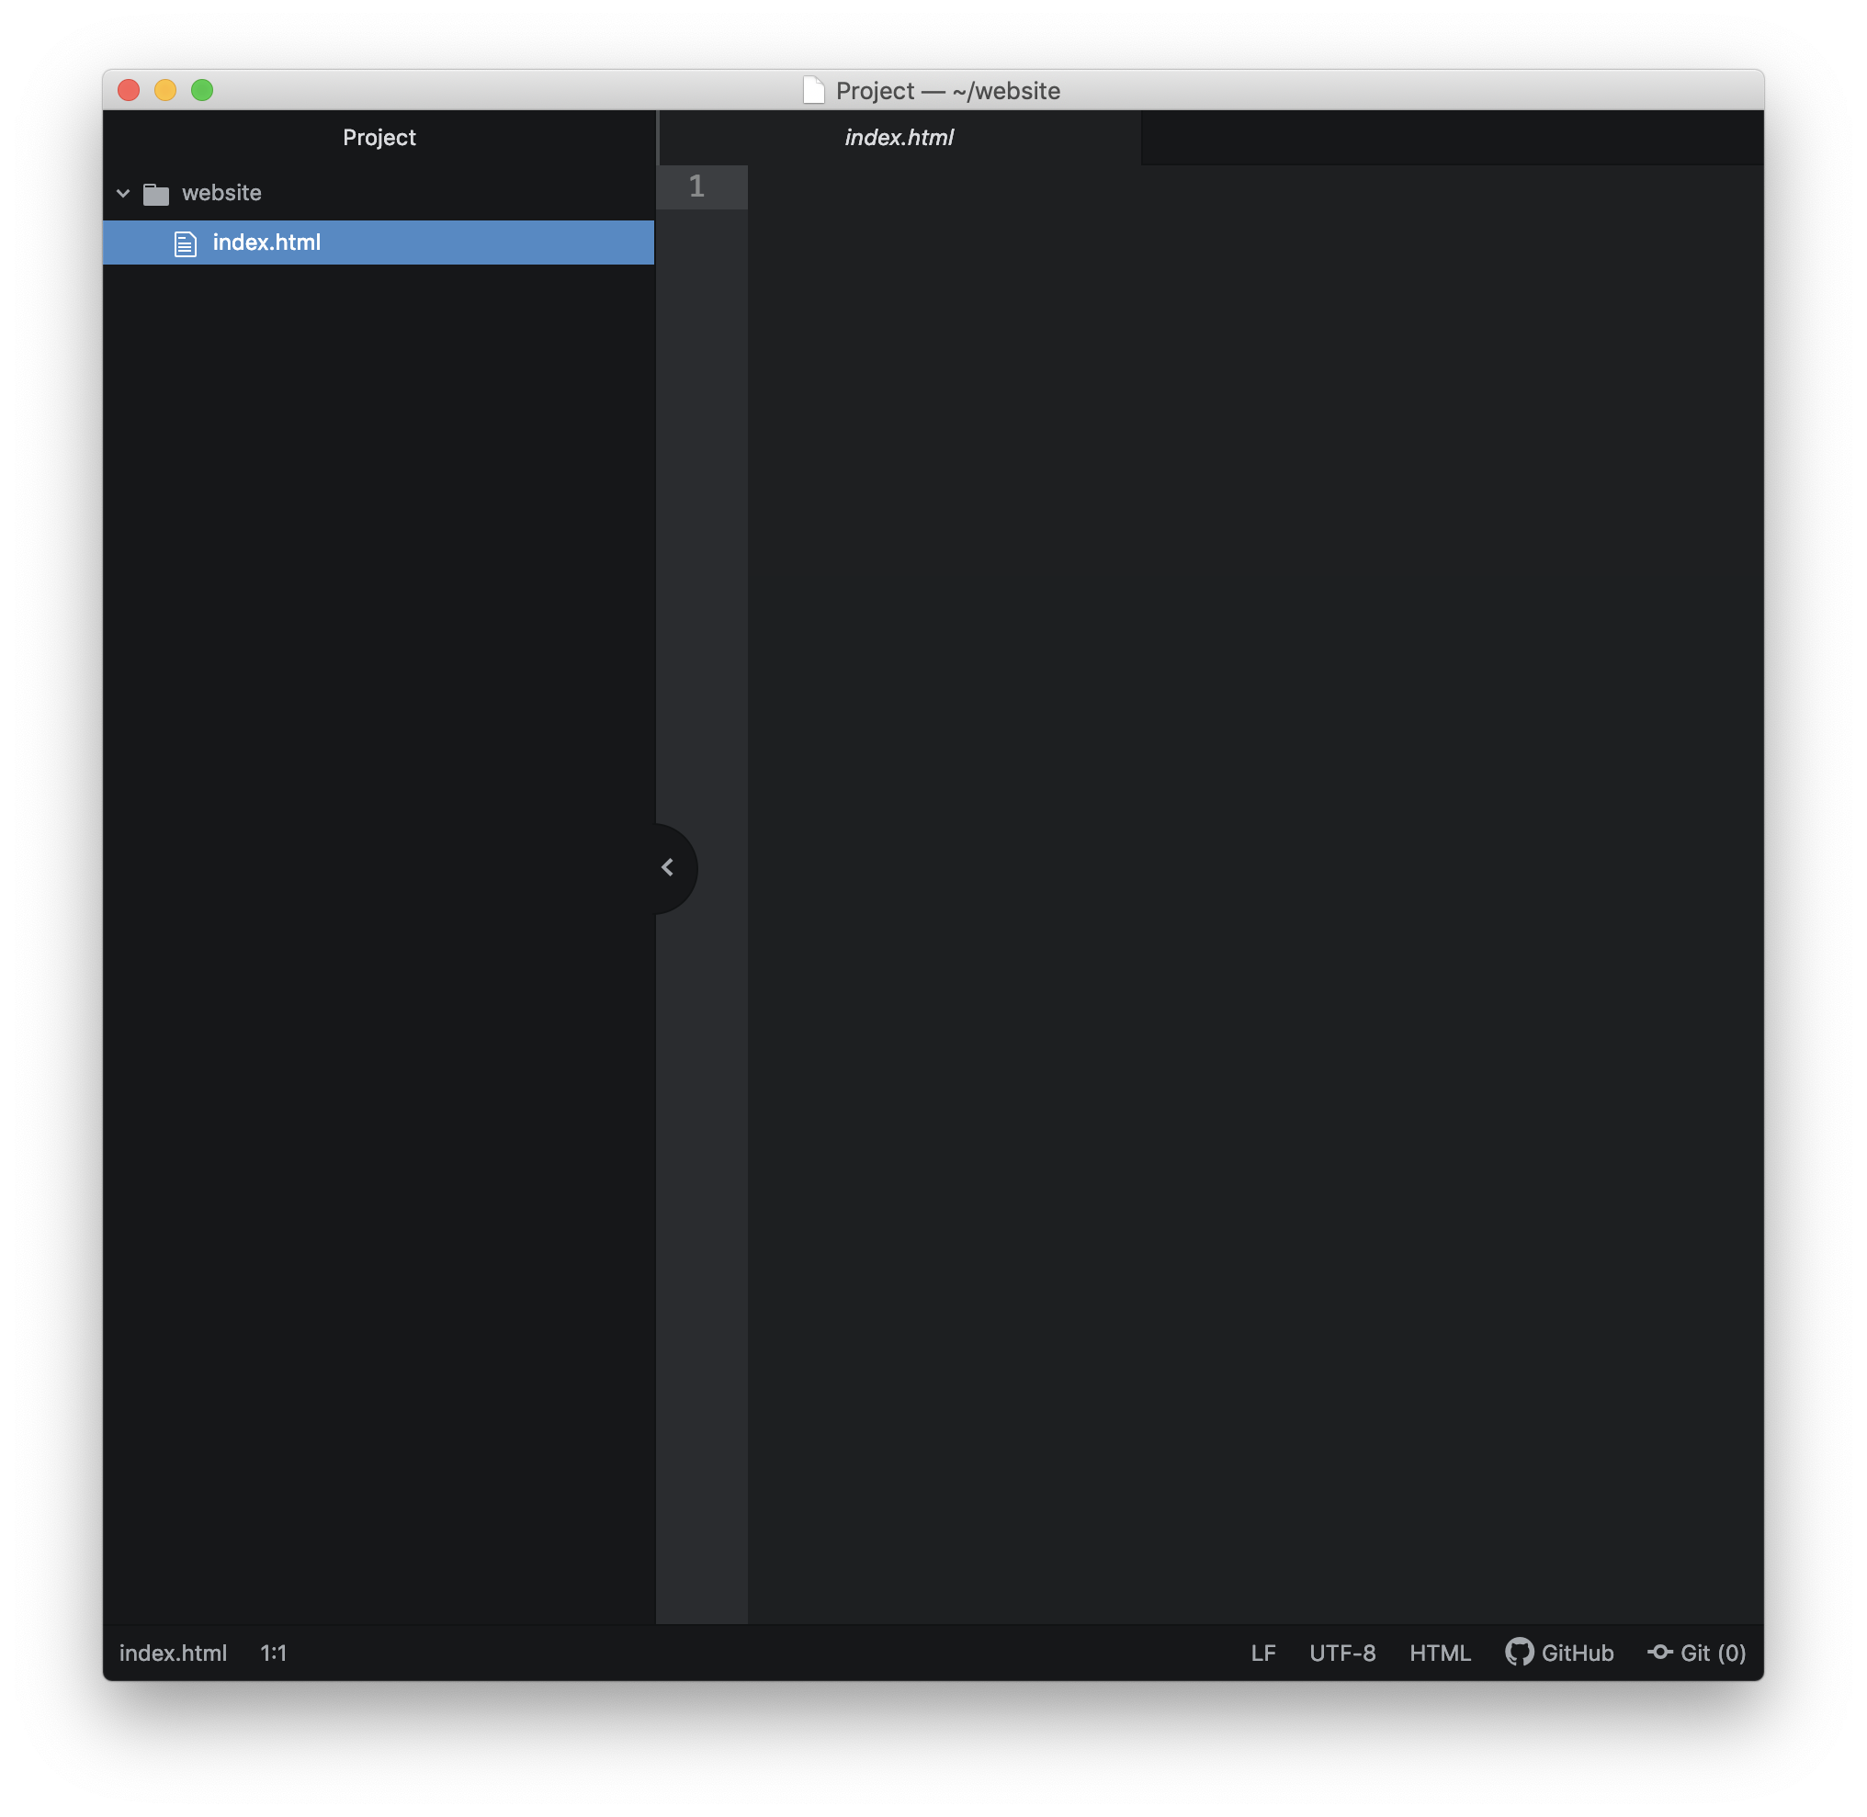1867x1817 pixels.
Task: Open the HTML grammar selector
Action: tap(1440, 1653)
